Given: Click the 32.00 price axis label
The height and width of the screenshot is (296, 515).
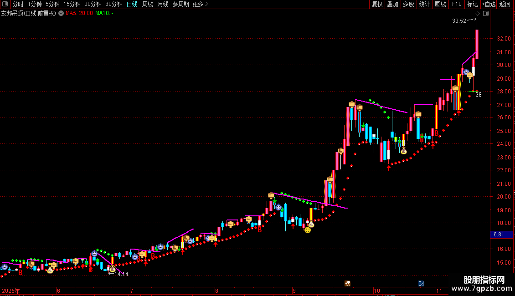Looking at the screenshot, I should 504,38.
